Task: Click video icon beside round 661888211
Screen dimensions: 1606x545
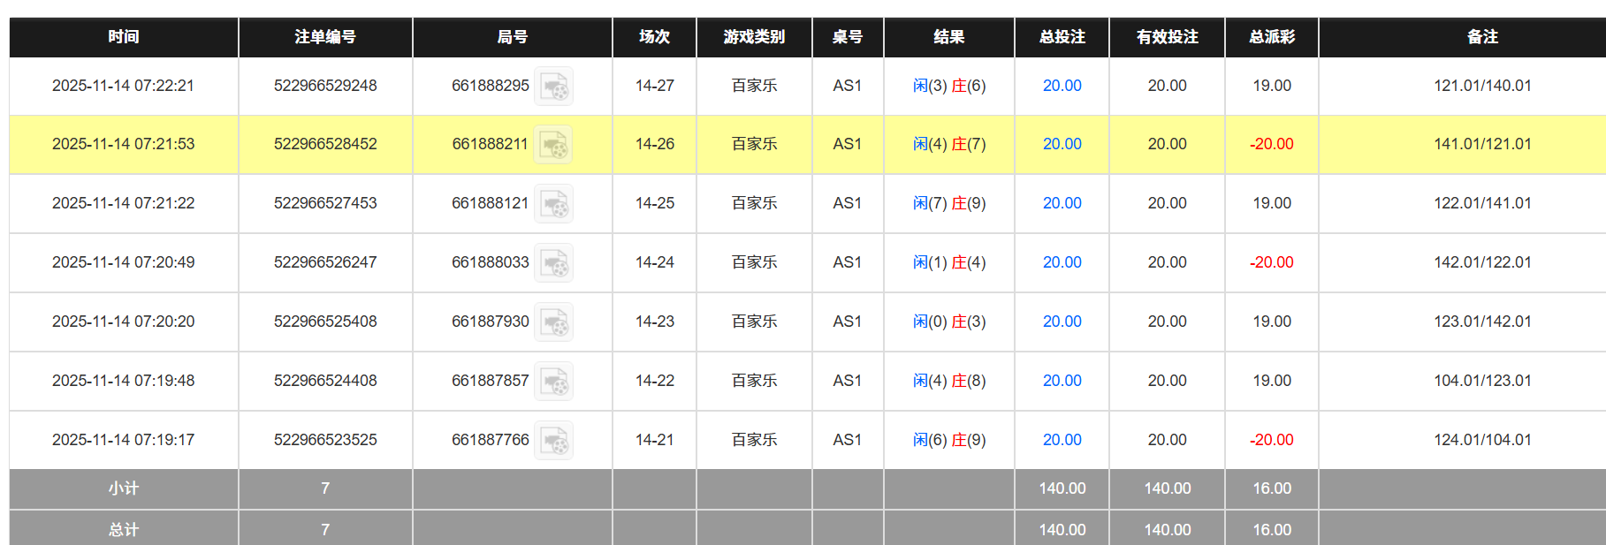Action: point(554,145)
